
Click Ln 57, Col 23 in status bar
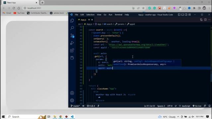pos(149,106)
